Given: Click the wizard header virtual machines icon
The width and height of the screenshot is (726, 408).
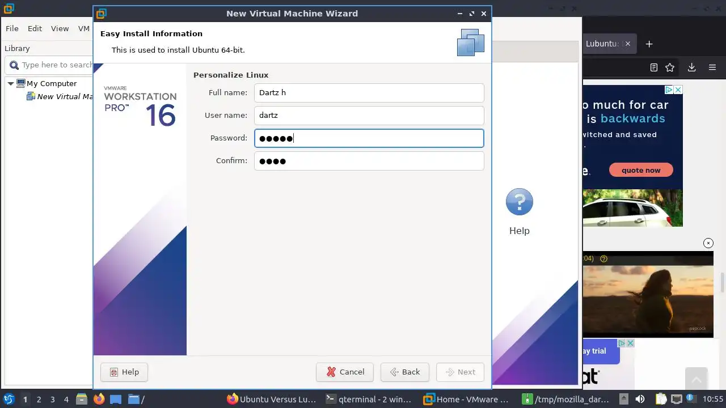Looking at the screenshot, I should [x=471, y=42].
